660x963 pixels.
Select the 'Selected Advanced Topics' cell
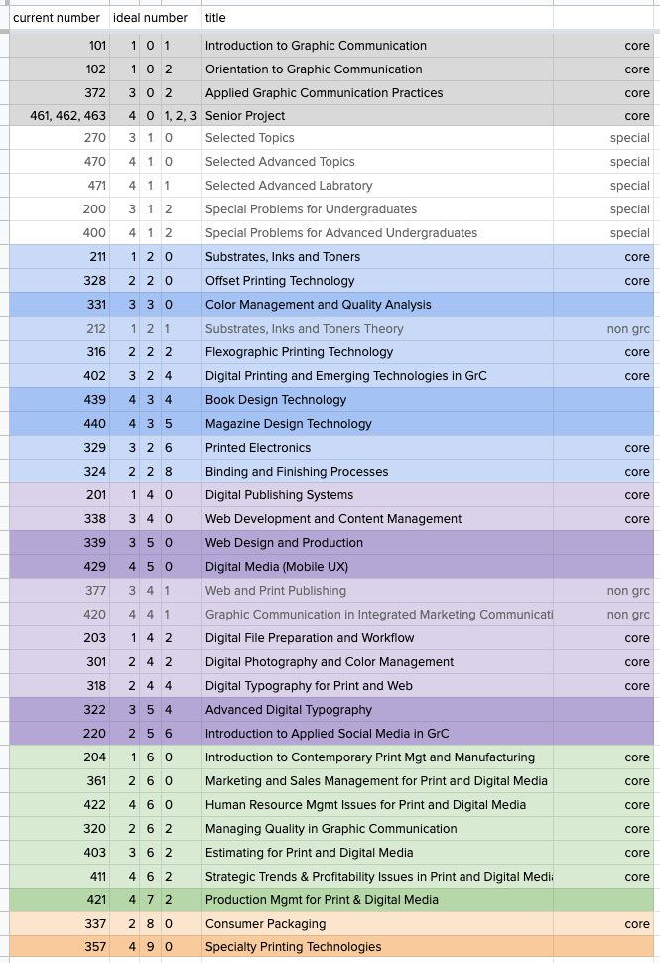pos(377,162)
